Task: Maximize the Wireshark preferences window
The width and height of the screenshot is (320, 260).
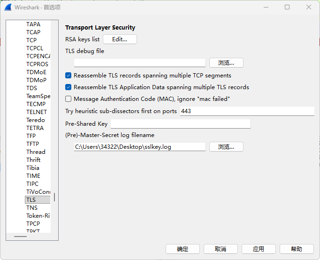Action: [x=287, y=8]
